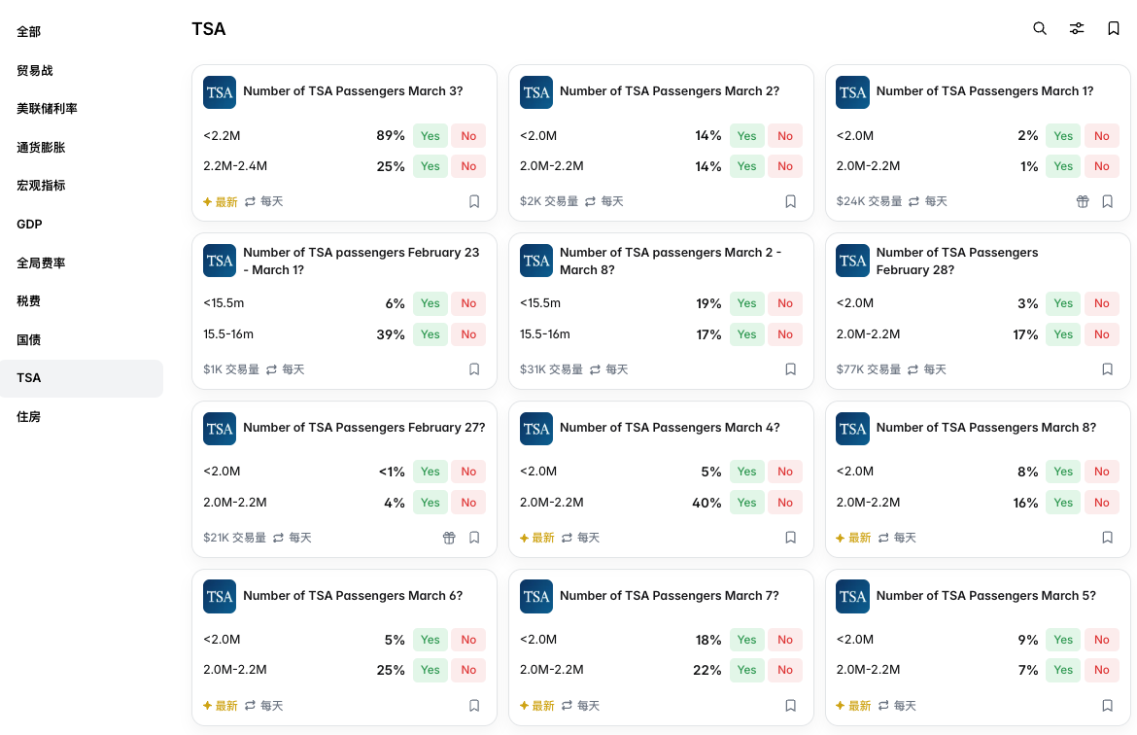Open the filter sliders icon
The width and height of the screenshot is (1137, 735).
coord(1077,29)
